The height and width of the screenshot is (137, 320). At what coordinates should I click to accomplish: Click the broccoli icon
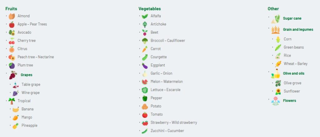coord(145,40)
